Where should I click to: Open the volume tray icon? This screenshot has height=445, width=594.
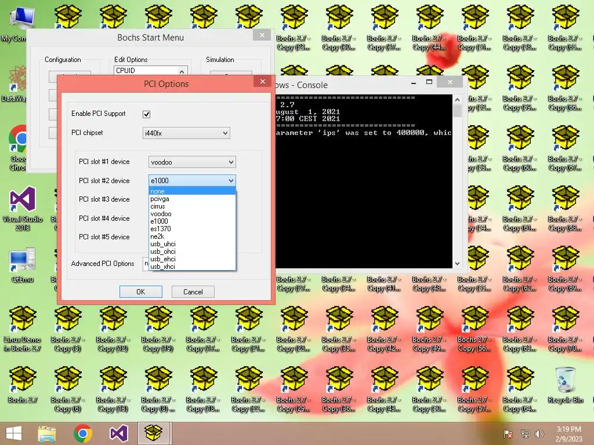tap(539, 433)
